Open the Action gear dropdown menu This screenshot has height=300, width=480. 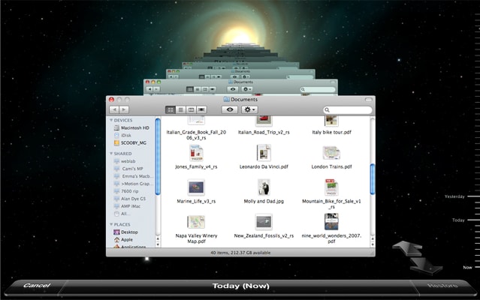coord(249,109)
